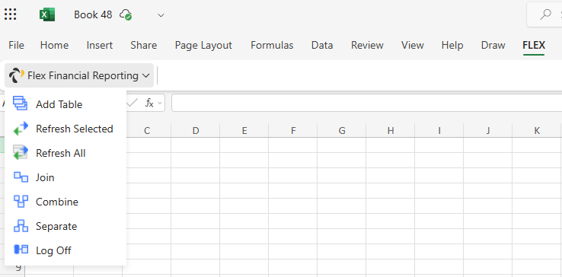The image size is (562, 277).
Task: Choose Log Off from the menu
Action: pos(65,250)
